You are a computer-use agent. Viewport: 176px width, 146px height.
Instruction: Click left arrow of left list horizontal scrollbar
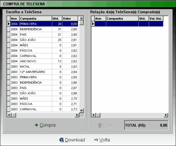coord(9,115)
